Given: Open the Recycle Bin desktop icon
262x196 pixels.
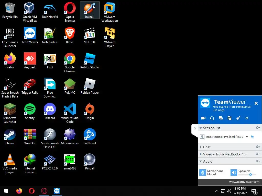Looking at the screenshot, I should pos(10,10).
